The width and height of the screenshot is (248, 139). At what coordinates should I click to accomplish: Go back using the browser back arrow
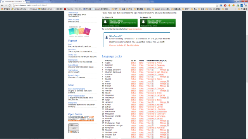tap(2, 5)
